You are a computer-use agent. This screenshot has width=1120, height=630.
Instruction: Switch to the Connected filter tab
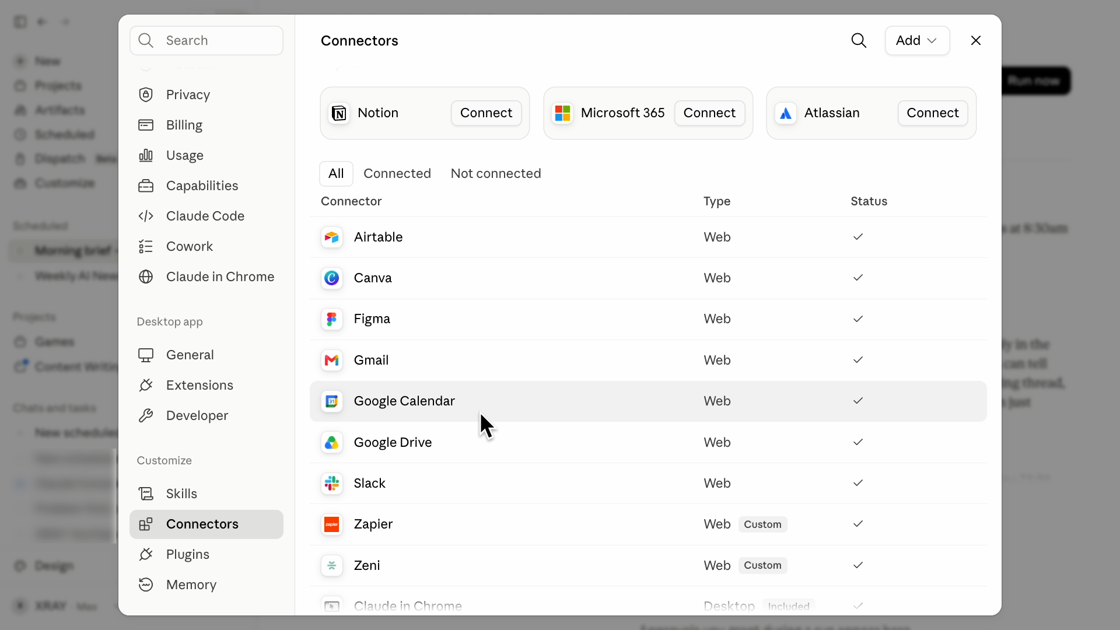397,174
